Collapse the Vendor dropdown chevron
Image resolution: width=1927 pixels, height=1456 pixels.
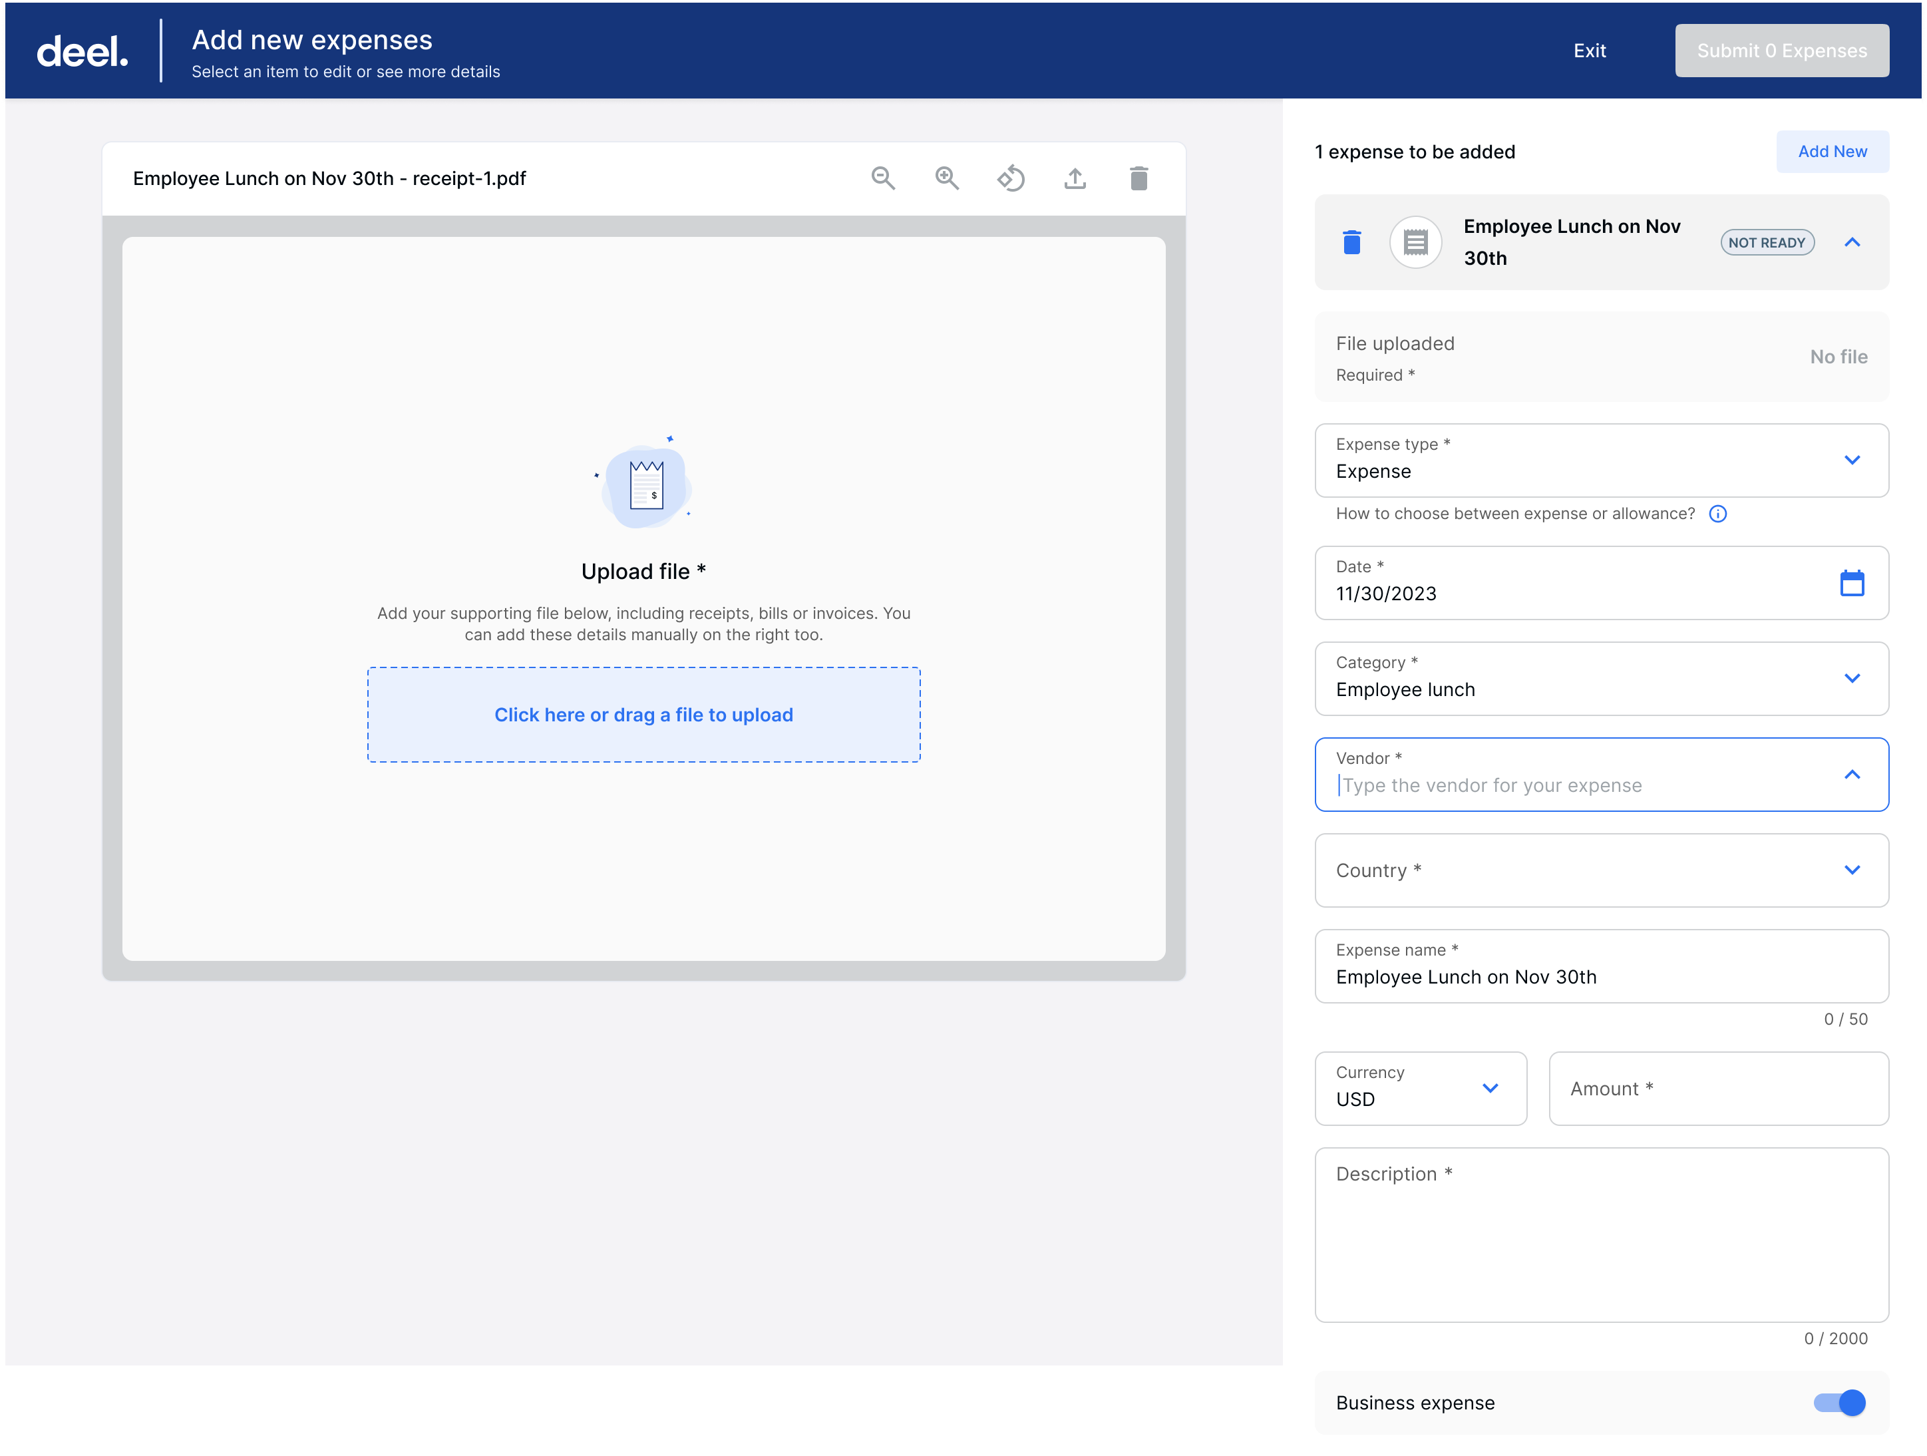tap(1852, 775)
